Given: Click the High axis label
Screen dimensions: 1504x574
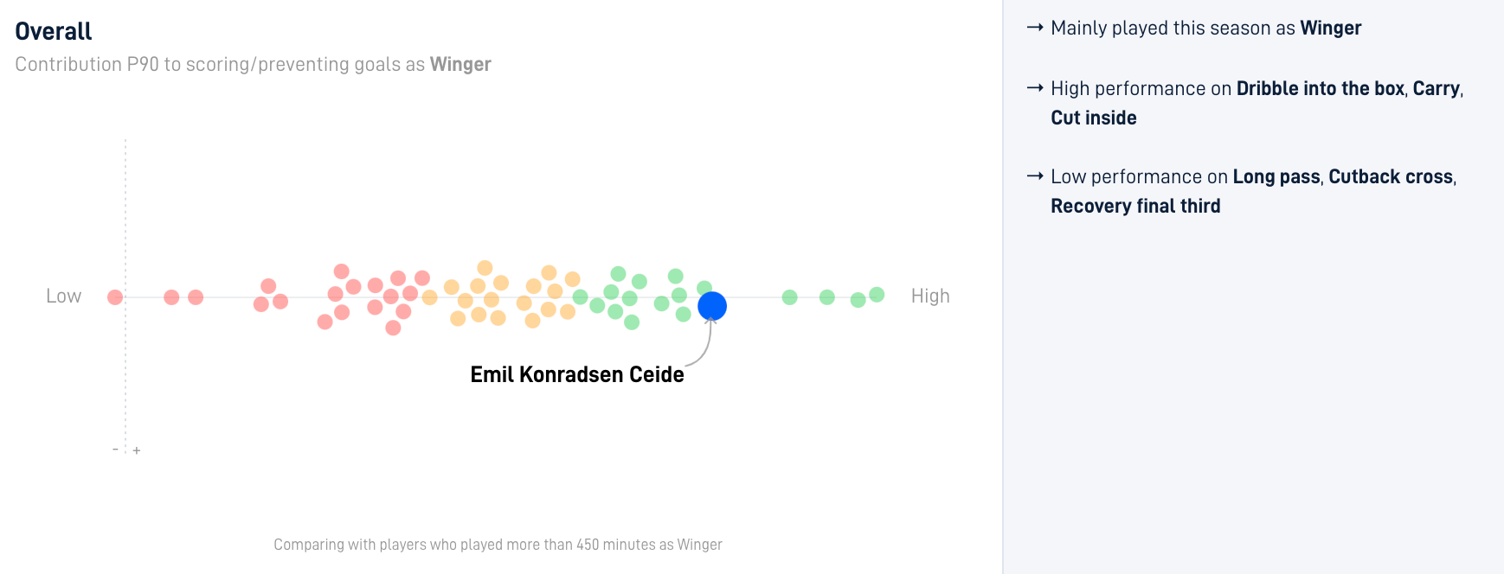Looking at the screenshot, I should pyautogui.click(x=930, y=297).
